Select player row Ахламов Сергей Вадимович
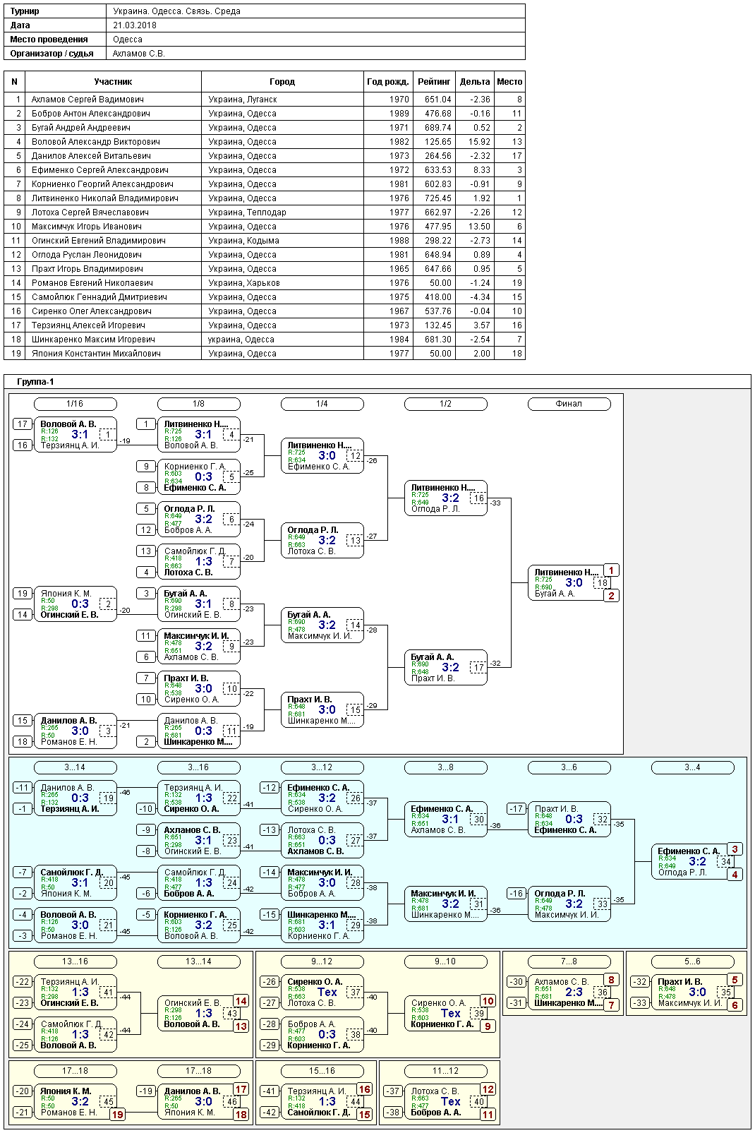This screenshot has height=1133, width=755. point(265,100)
